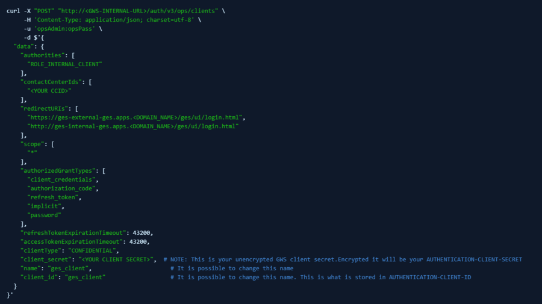542x304 pixels.
Task: Click the "authorities" key
Action: [43, 55]
